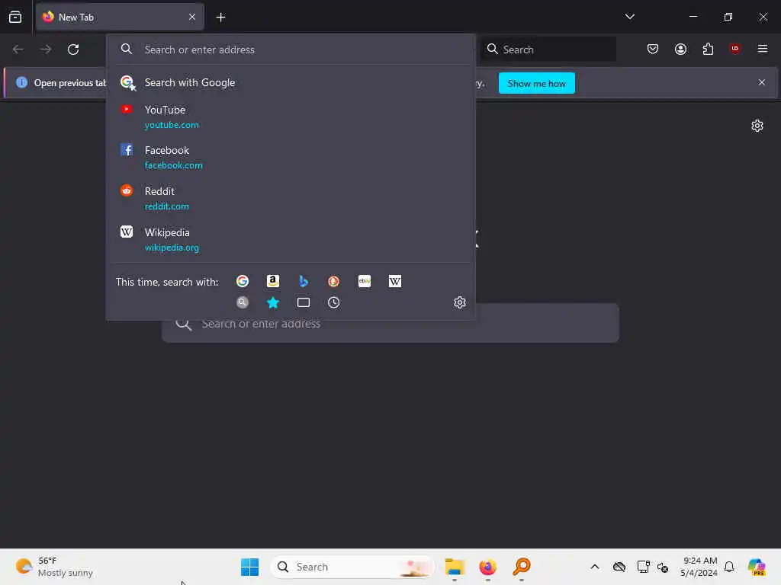Image resolution: width=781 pixels, height=585 pixels.
Task: Open the application hamburger menu
Action: [763, 49]
